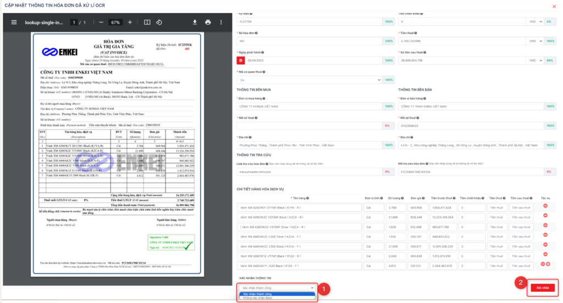Click help icon beside Ngày phát hành
The width and height of the screenshot is (563, 303).
[263, 52]
